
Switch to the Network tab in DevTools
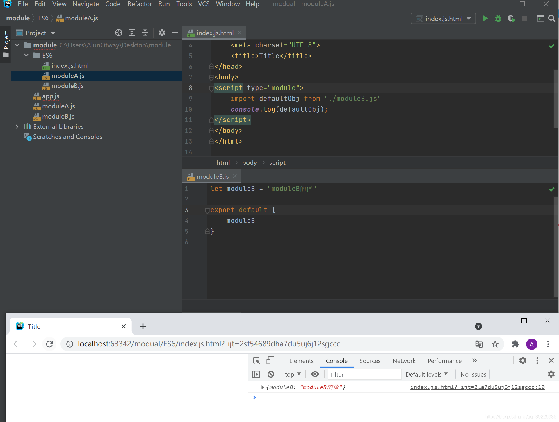coord(404,361)
